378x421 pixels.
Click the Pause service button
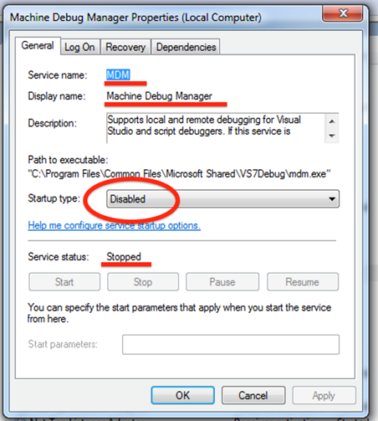coord(222,282)
